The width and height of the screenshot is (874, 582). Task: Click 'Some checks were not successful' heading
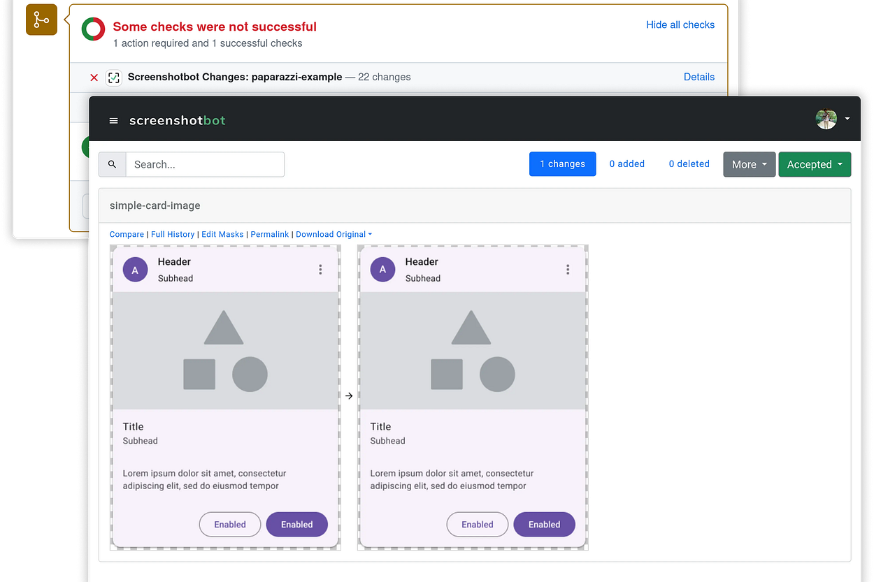[215, 27]
